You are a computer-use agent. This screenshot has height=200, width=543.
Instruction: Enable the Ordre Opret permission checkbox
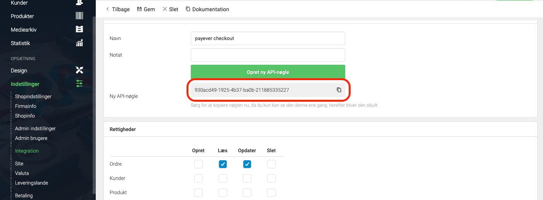199,164
